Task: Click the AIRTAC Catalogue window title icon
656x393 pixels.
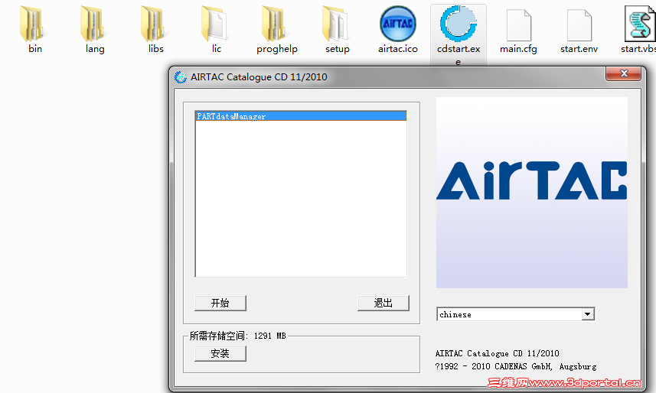Action: pyautogui.click(x=181, y=77)
